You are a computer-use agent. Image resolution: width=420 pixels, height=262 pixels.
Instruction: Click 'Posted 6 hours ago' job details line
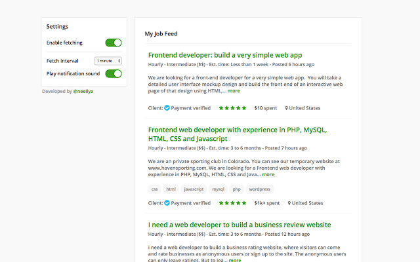(x=231, y=64)
